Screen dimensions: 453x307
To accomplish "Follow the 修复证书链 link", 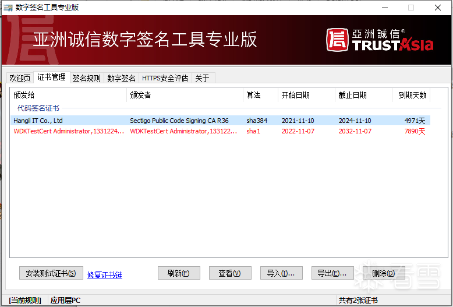I will point(105,274).
